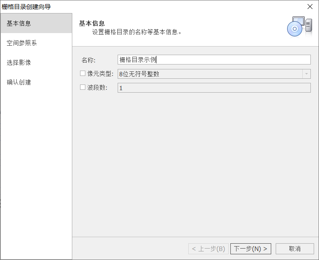Expand the 像元类型 dropdown arrow

tap(306, 74)
